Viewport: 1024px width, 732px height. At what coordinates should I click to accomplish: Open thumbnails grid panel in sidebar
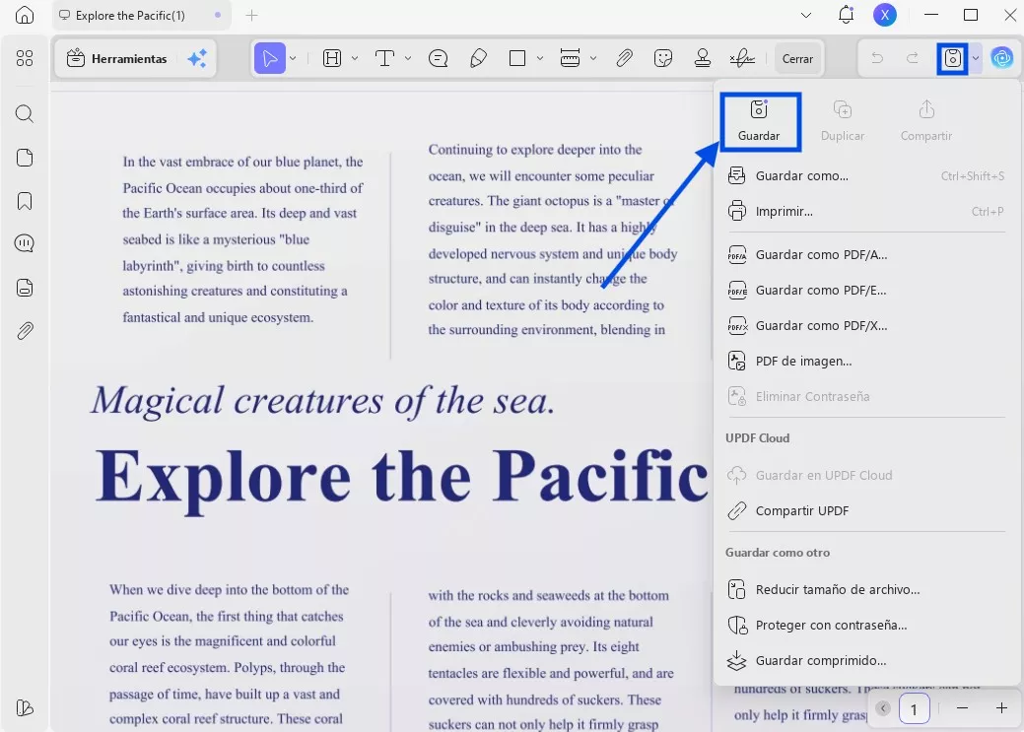(x=25, y=59)
